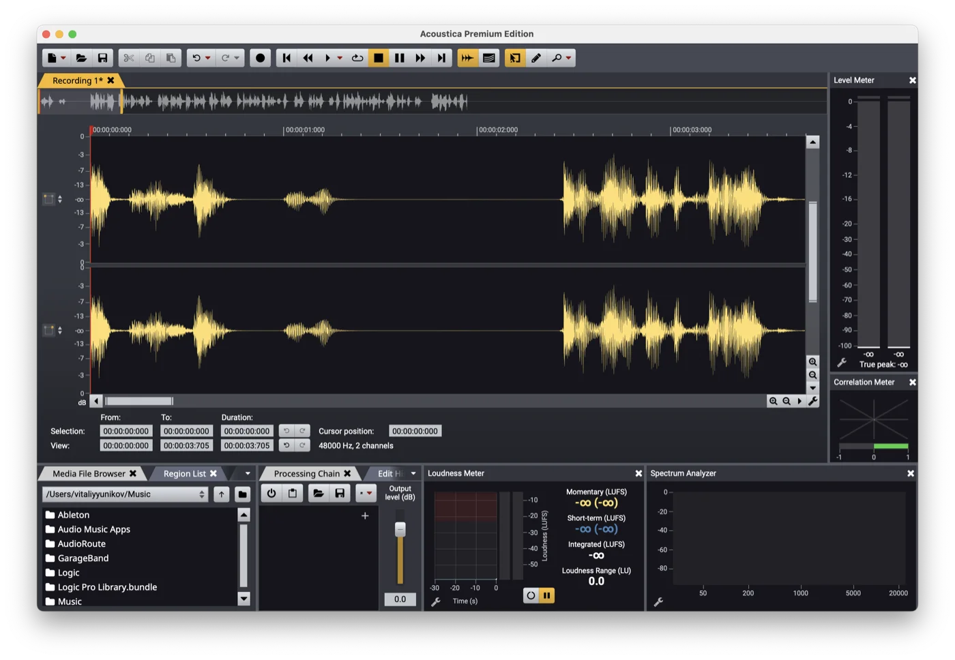Start recording with the record button

click(x=260, y=58)
